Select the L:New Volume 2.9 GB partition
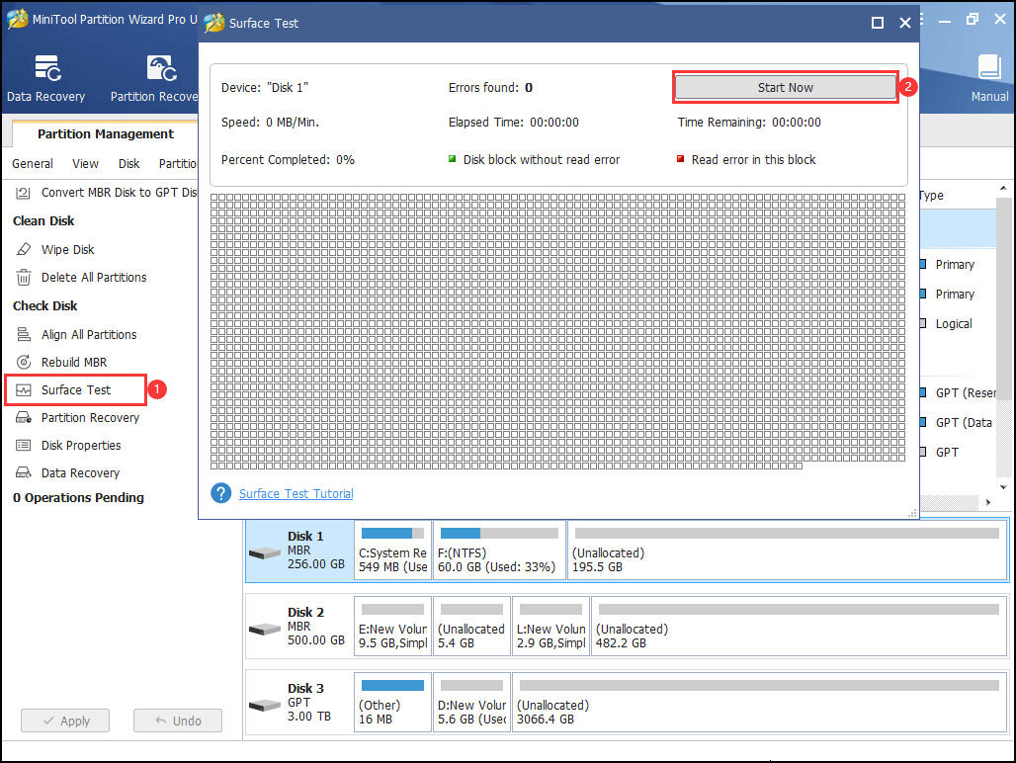Viewport: 1016px width, 763px height. pos(550,627)
